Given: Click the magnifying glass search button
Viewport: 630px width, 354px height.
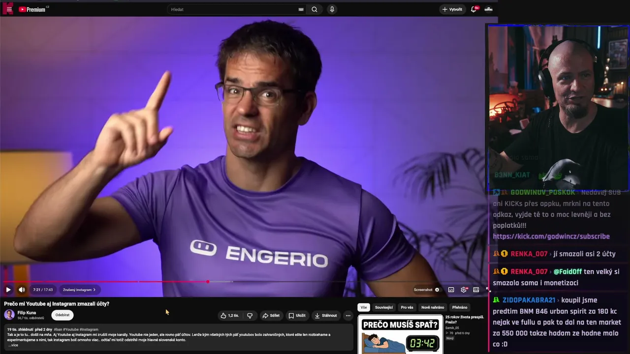Looking at the screenshot, I should click(x=315, y=9).
